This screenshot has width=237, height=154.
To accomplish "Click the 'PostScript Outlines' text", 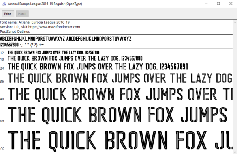I will click(x=15, y=32).
